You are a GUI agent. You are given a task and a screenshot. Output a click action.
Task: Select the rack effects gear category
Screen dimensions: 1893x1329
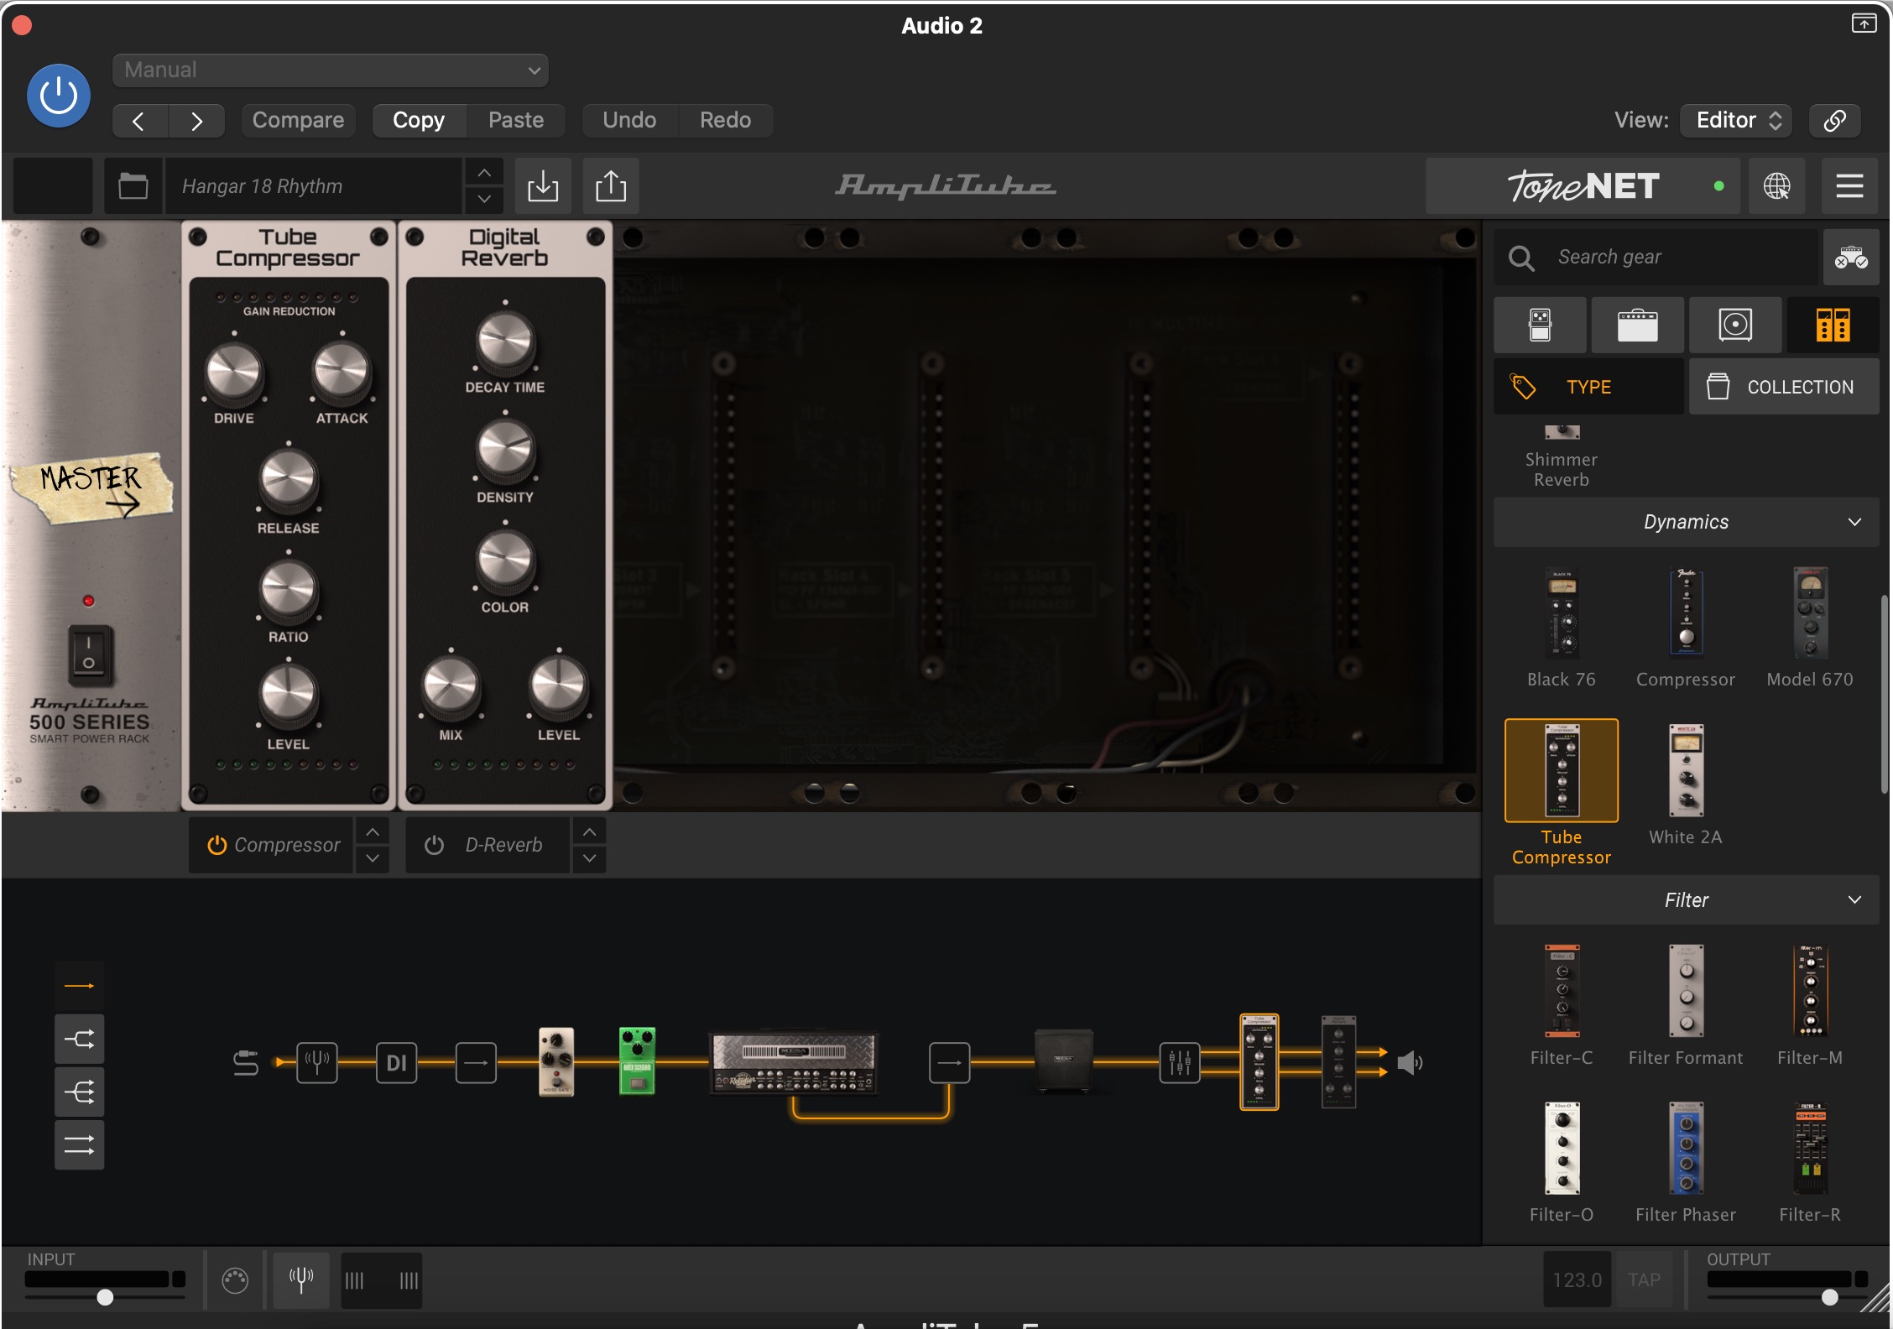(1833, 325)
